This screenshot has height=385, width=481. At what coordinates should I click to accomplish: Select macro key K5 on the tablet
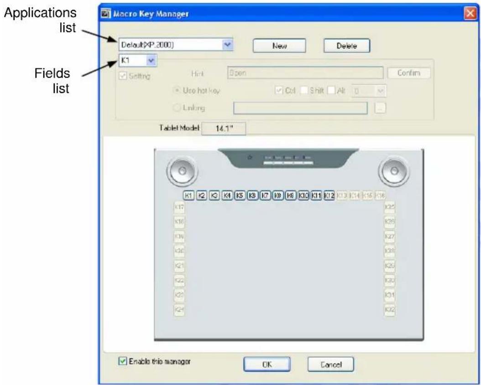click(240, 195)
